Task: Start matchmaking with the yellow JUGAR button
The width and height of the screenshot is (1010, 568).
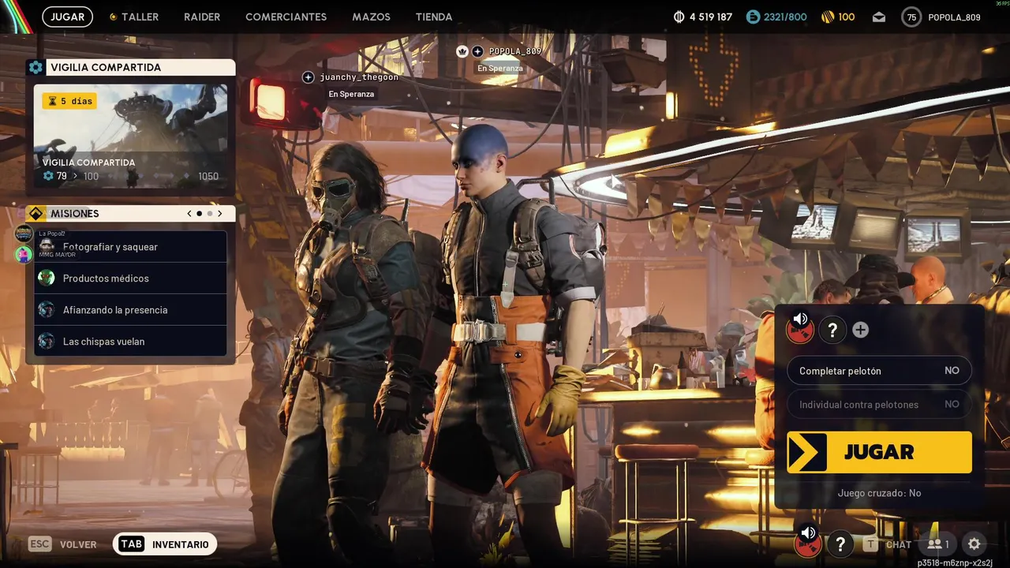Action: tap(879, 452)
